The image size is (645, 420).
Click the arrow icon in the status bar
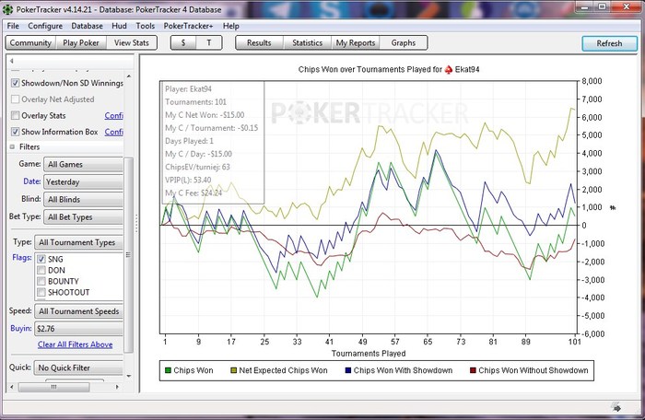(616, 408)
